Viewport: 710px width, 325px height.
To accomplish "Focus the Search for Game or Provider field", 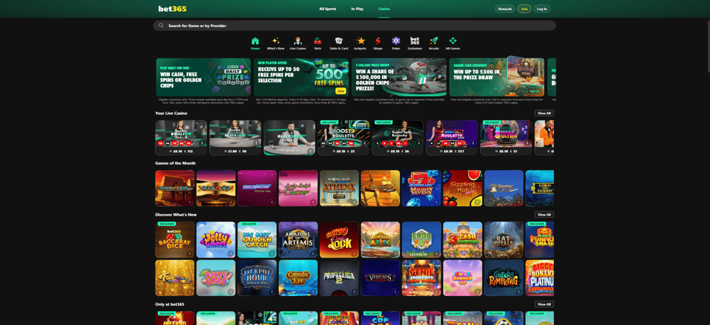I will point(354,25).
